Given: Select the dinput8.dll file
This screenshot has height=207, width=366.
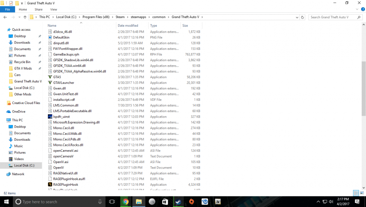Looking at the screenshot, I should point(61,43).
